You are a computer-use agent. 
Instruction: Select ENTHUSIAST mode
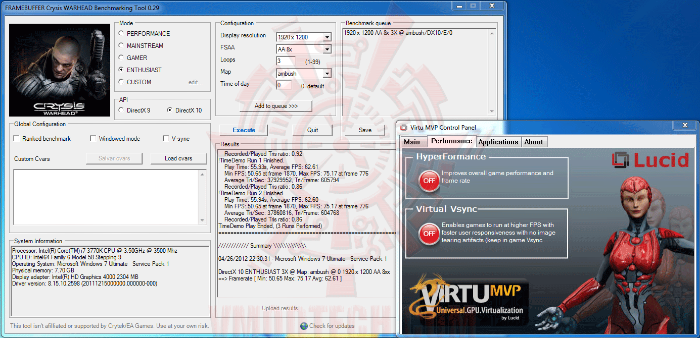(140, 70)
